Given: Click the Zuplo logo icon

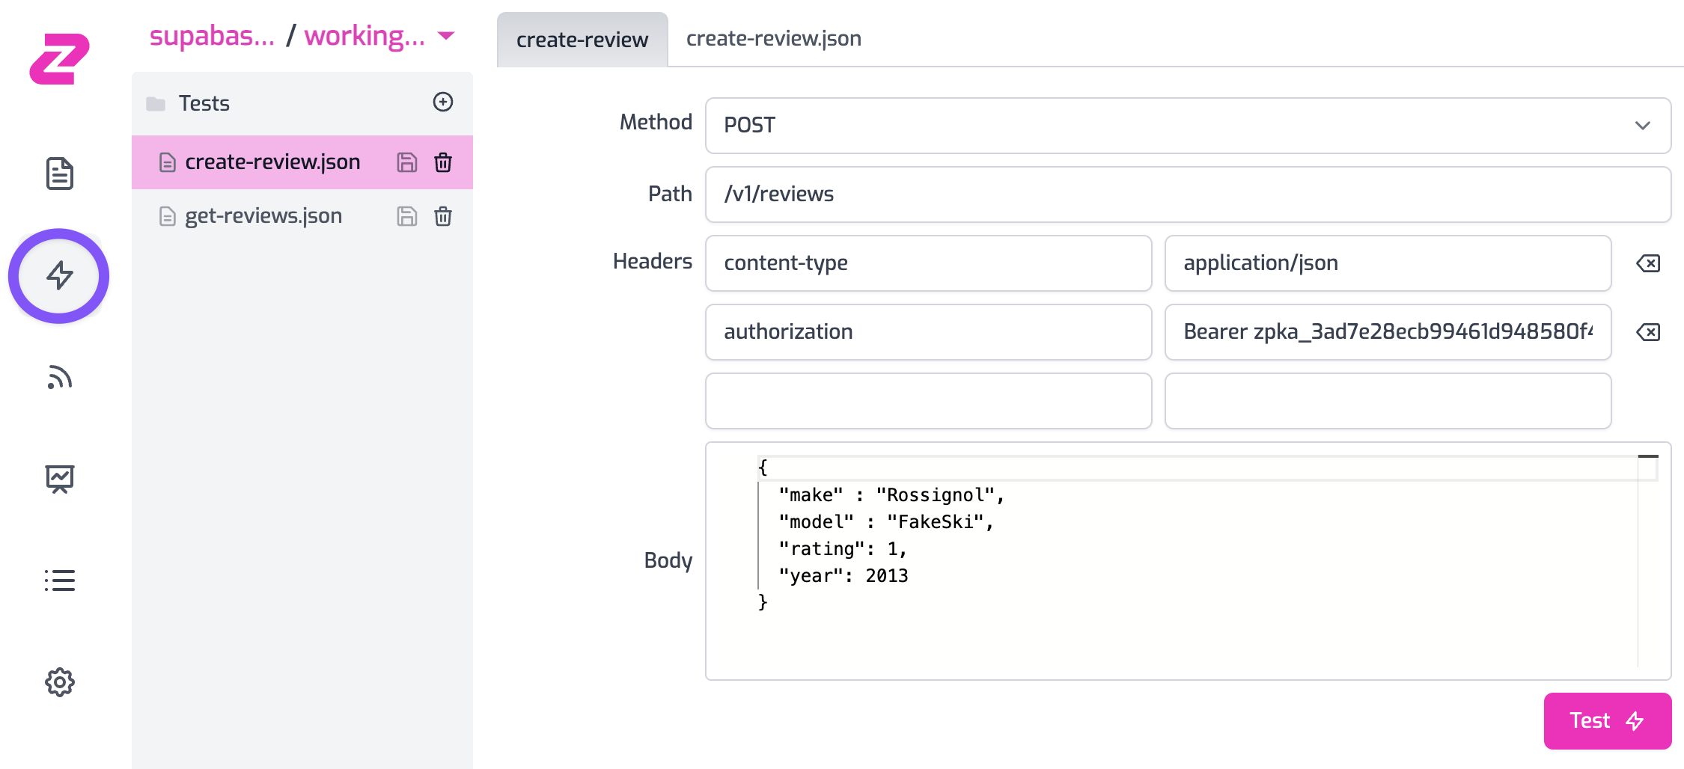Looking at the screenshot, I should click(x=59, y=58).
